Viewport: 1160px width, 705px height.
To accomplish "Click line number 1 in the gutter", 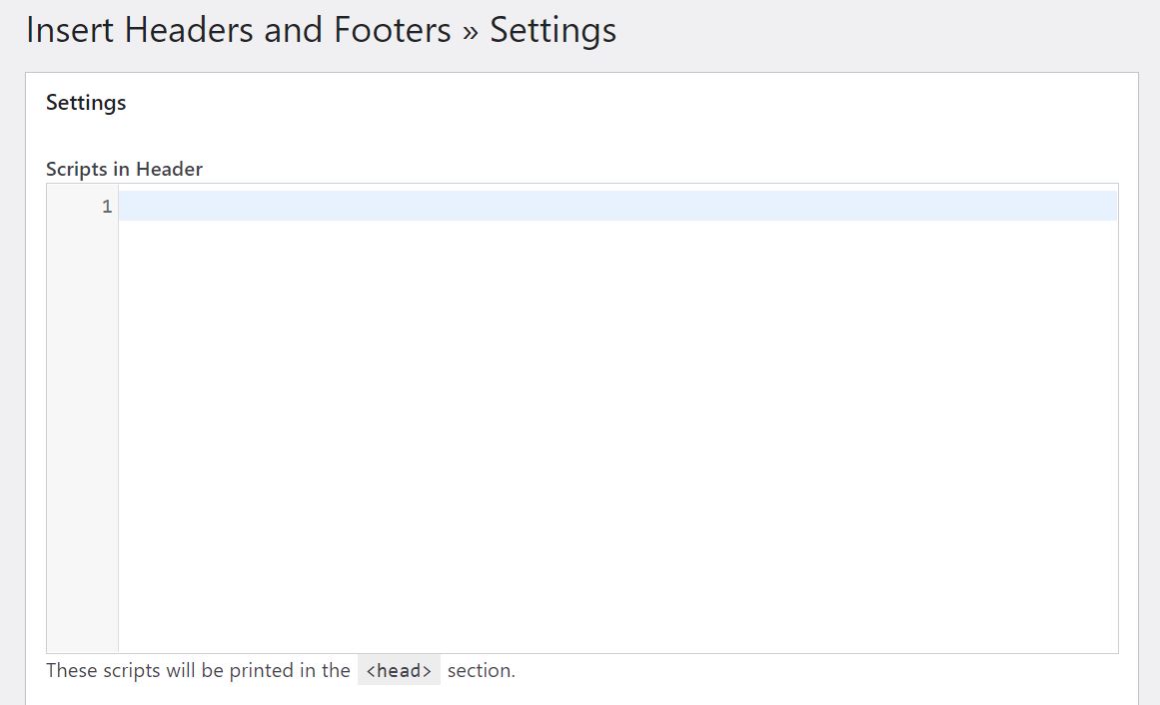I will click(x=107, y=207).
